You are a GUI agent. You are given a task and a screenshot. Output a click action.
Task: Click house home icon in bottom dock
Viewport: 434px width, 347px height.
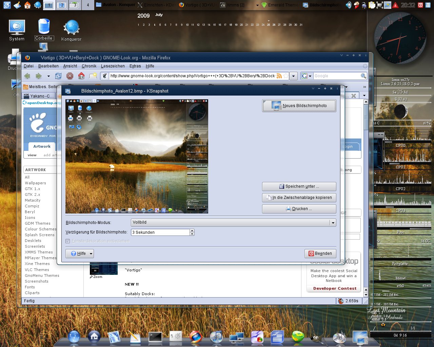(x=94, y=336)
